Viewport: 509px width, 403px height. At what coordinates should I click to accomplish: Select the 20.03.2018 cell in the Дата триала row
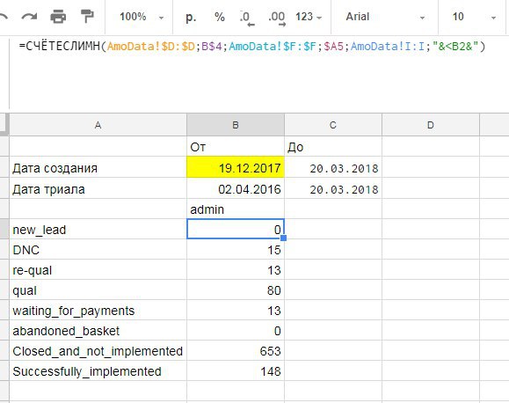(333, 188)
